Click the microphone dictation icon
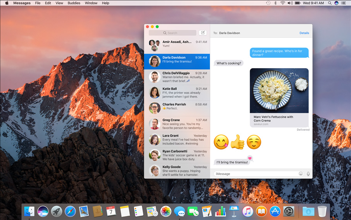The width and height of the screenshot is (351, 220). [x=308, y=174]
